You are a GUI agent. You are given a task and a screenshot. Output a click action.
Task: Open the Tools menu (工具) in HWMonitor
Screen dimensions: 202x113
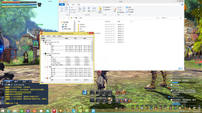(54, 36)
